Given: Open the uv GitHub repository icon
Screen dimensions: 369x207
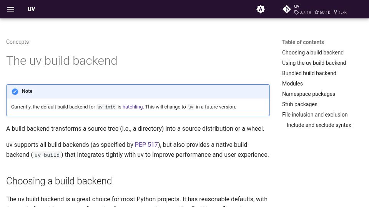Looking at the screenshot, I should (286, 9).
